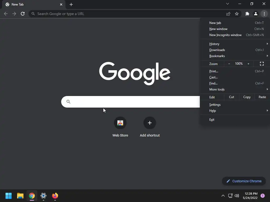Image resolution: width=270 pixels, height=202 pixels.
Task: Click the Add shortcut plus icon
Action: [x=150, y=123]
